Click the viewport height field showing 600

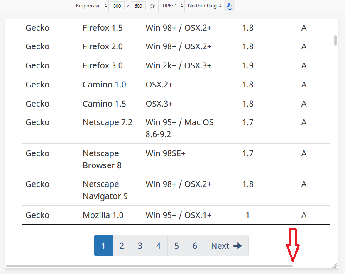tap(138, 6)
